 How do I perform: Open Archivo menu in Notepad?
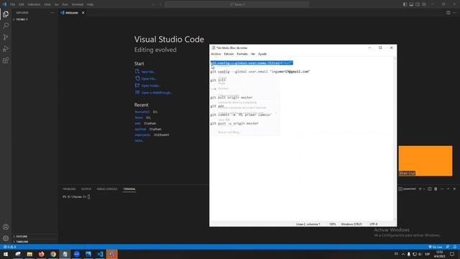(216, 54)
